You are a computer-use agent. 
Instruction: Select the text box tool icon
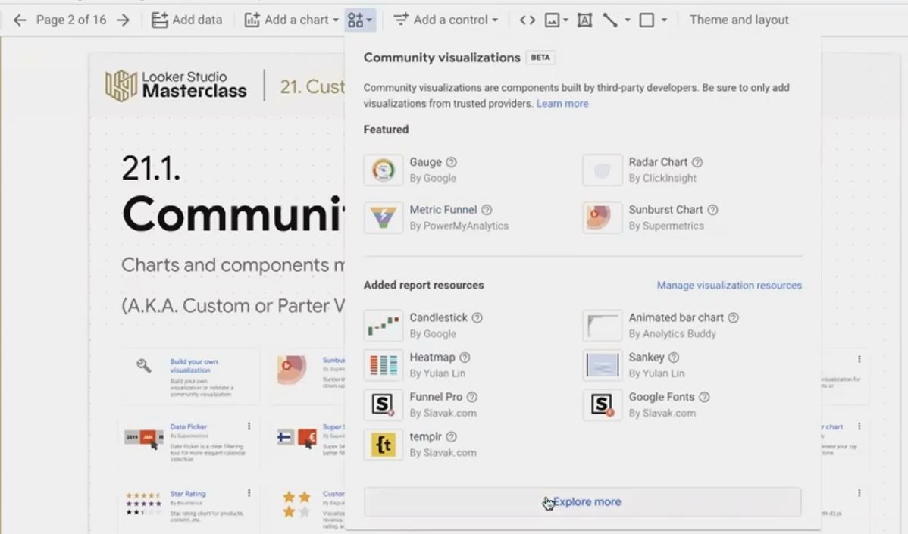click(x=585, y=20)
